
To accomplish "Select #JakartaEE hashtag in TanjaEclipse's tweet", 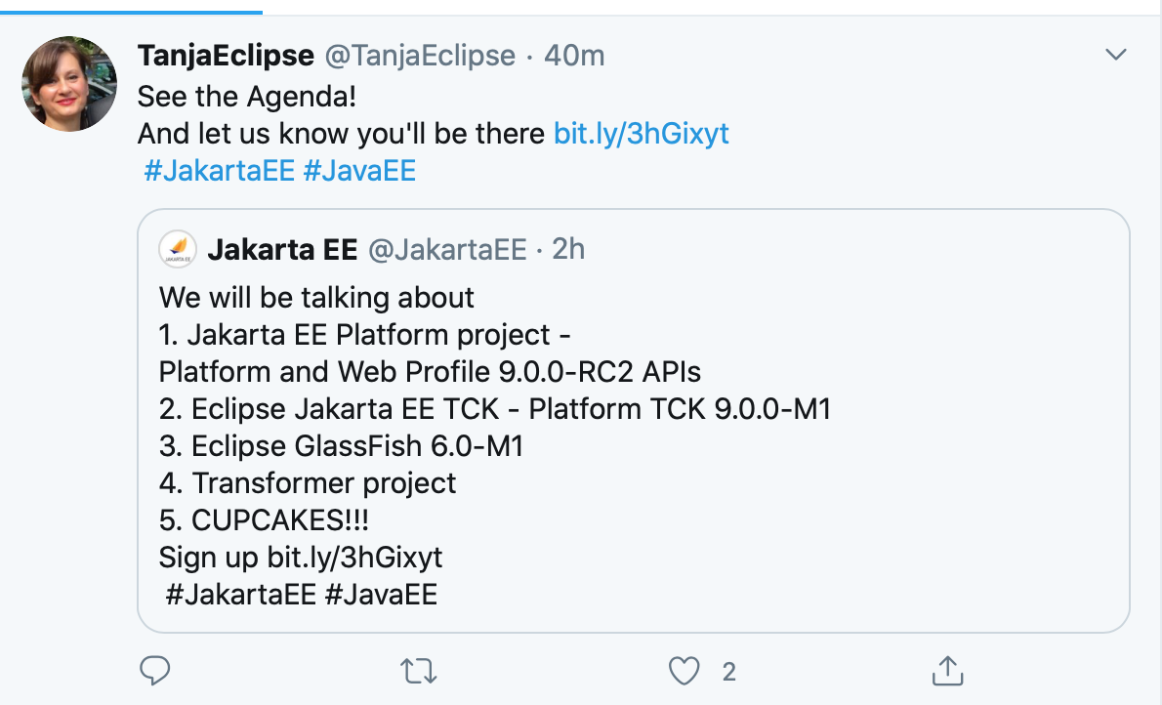I will (x=220, y=171).
